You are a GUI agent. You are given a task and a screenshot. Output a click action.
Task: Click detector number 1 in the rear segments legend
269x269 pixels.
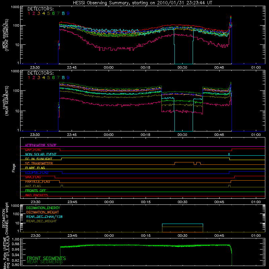click(x=29, y=78)
